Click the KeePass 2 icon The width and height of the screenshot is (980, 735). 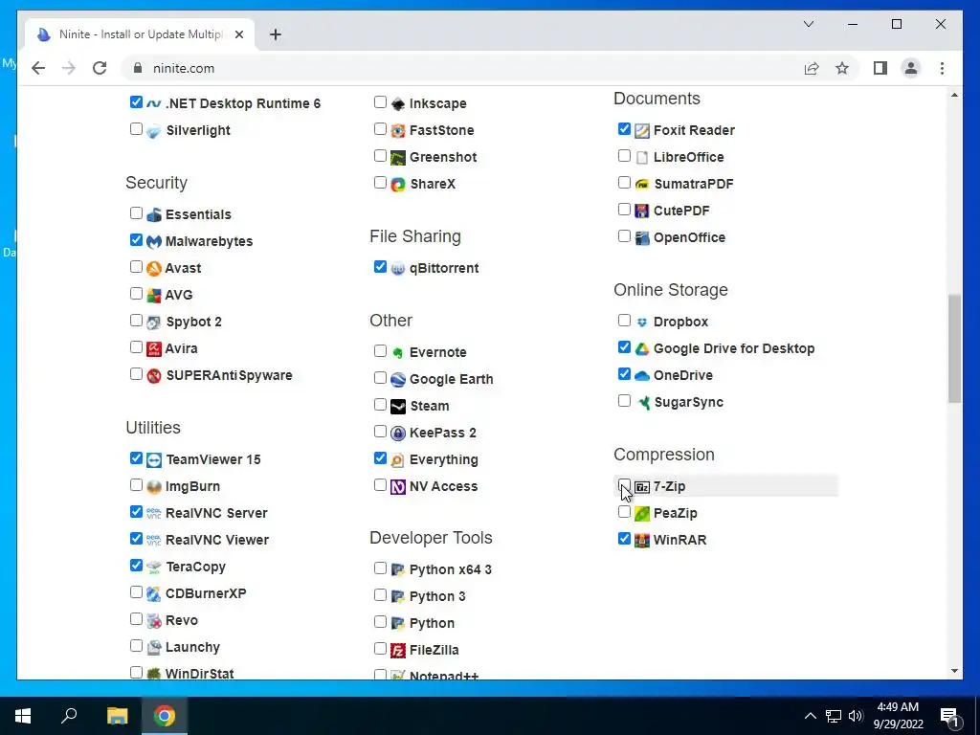pos(398,434)
